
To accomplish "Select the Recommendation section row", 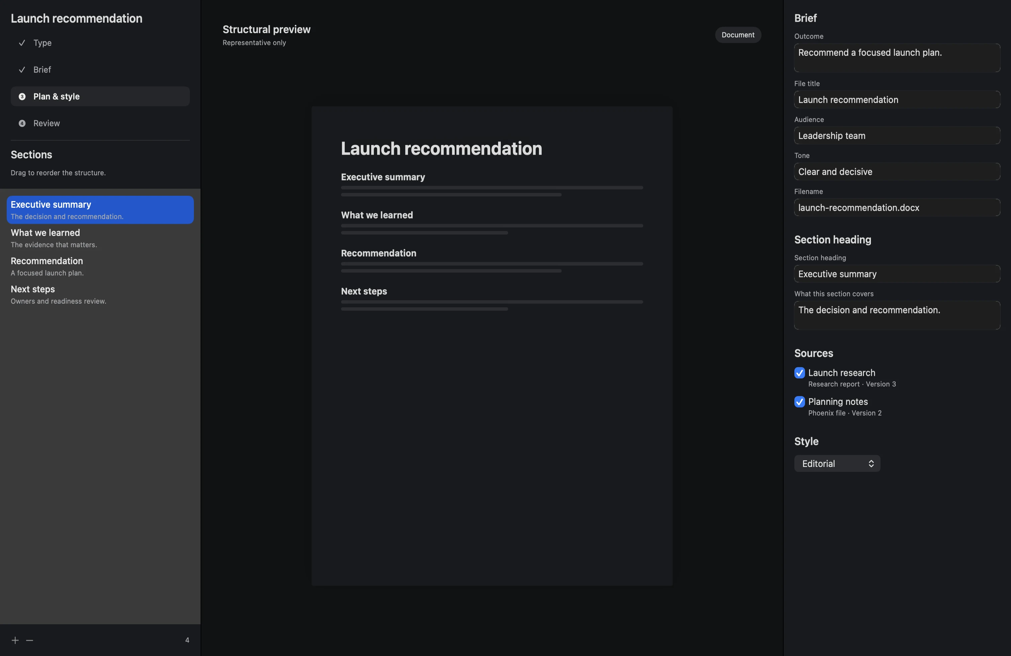I will 100,267.
